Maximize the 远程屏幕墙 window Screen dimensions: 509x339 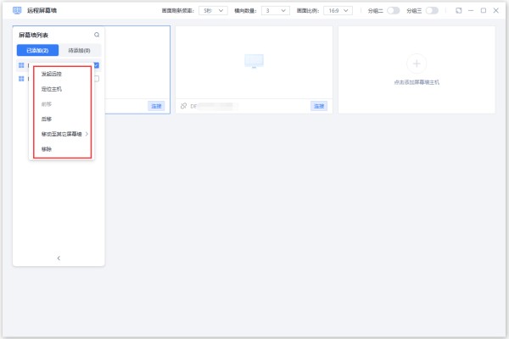484,11
